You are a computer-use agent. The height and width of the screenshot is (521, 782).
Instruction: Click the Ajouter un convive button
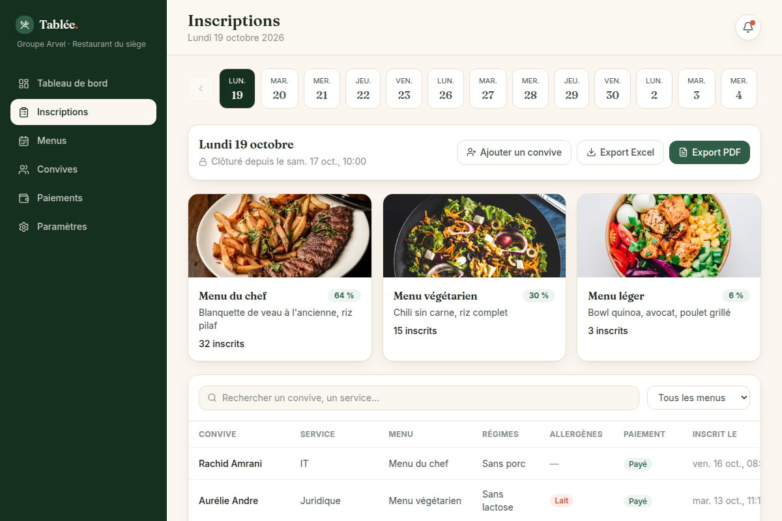(x=514, y=152)
